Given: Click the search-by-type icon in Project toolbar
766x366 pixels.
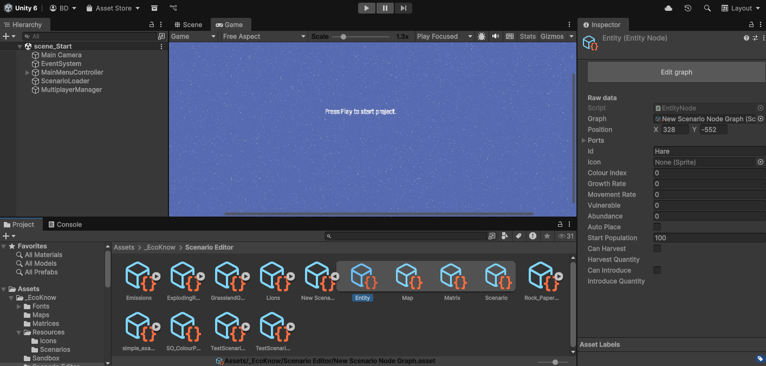Looking at the screenshot, I should [x=504, y=236].
